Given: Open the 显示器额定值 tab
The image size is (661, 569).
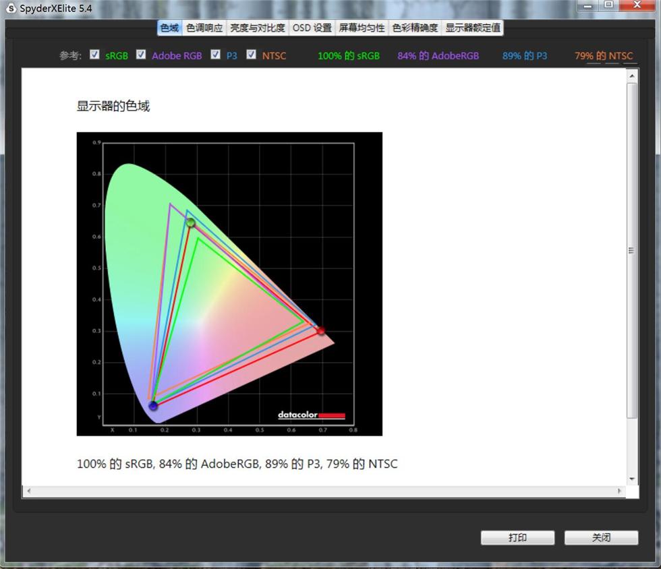Looking at the screenshot, I should 473,28.
